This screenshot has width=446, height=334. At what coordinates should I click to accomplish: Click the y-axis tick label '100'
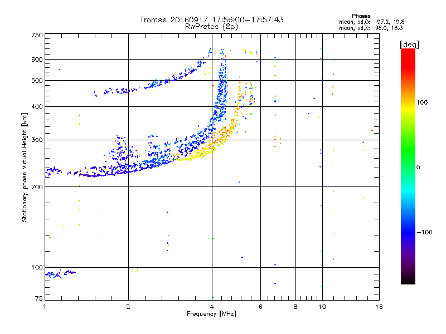37,267
